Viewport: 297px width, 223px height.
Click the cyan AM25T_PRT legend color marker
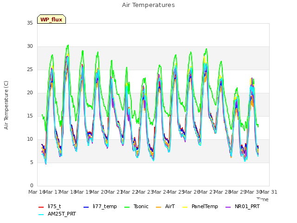(41, 215)
